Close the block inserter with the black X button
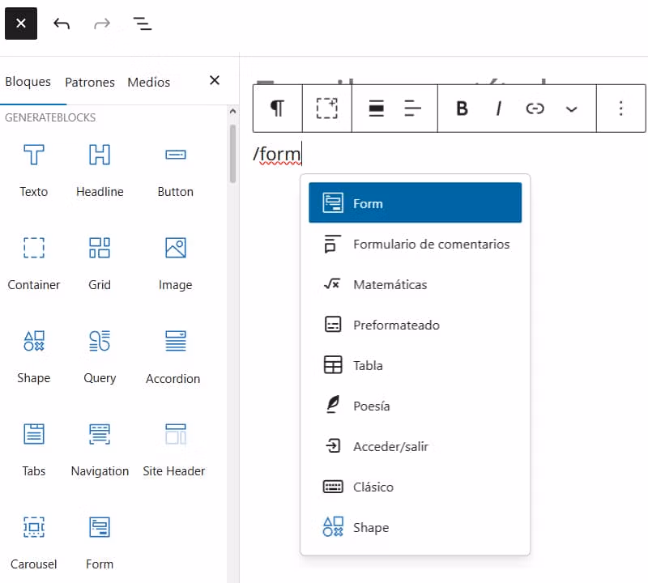 21,23
